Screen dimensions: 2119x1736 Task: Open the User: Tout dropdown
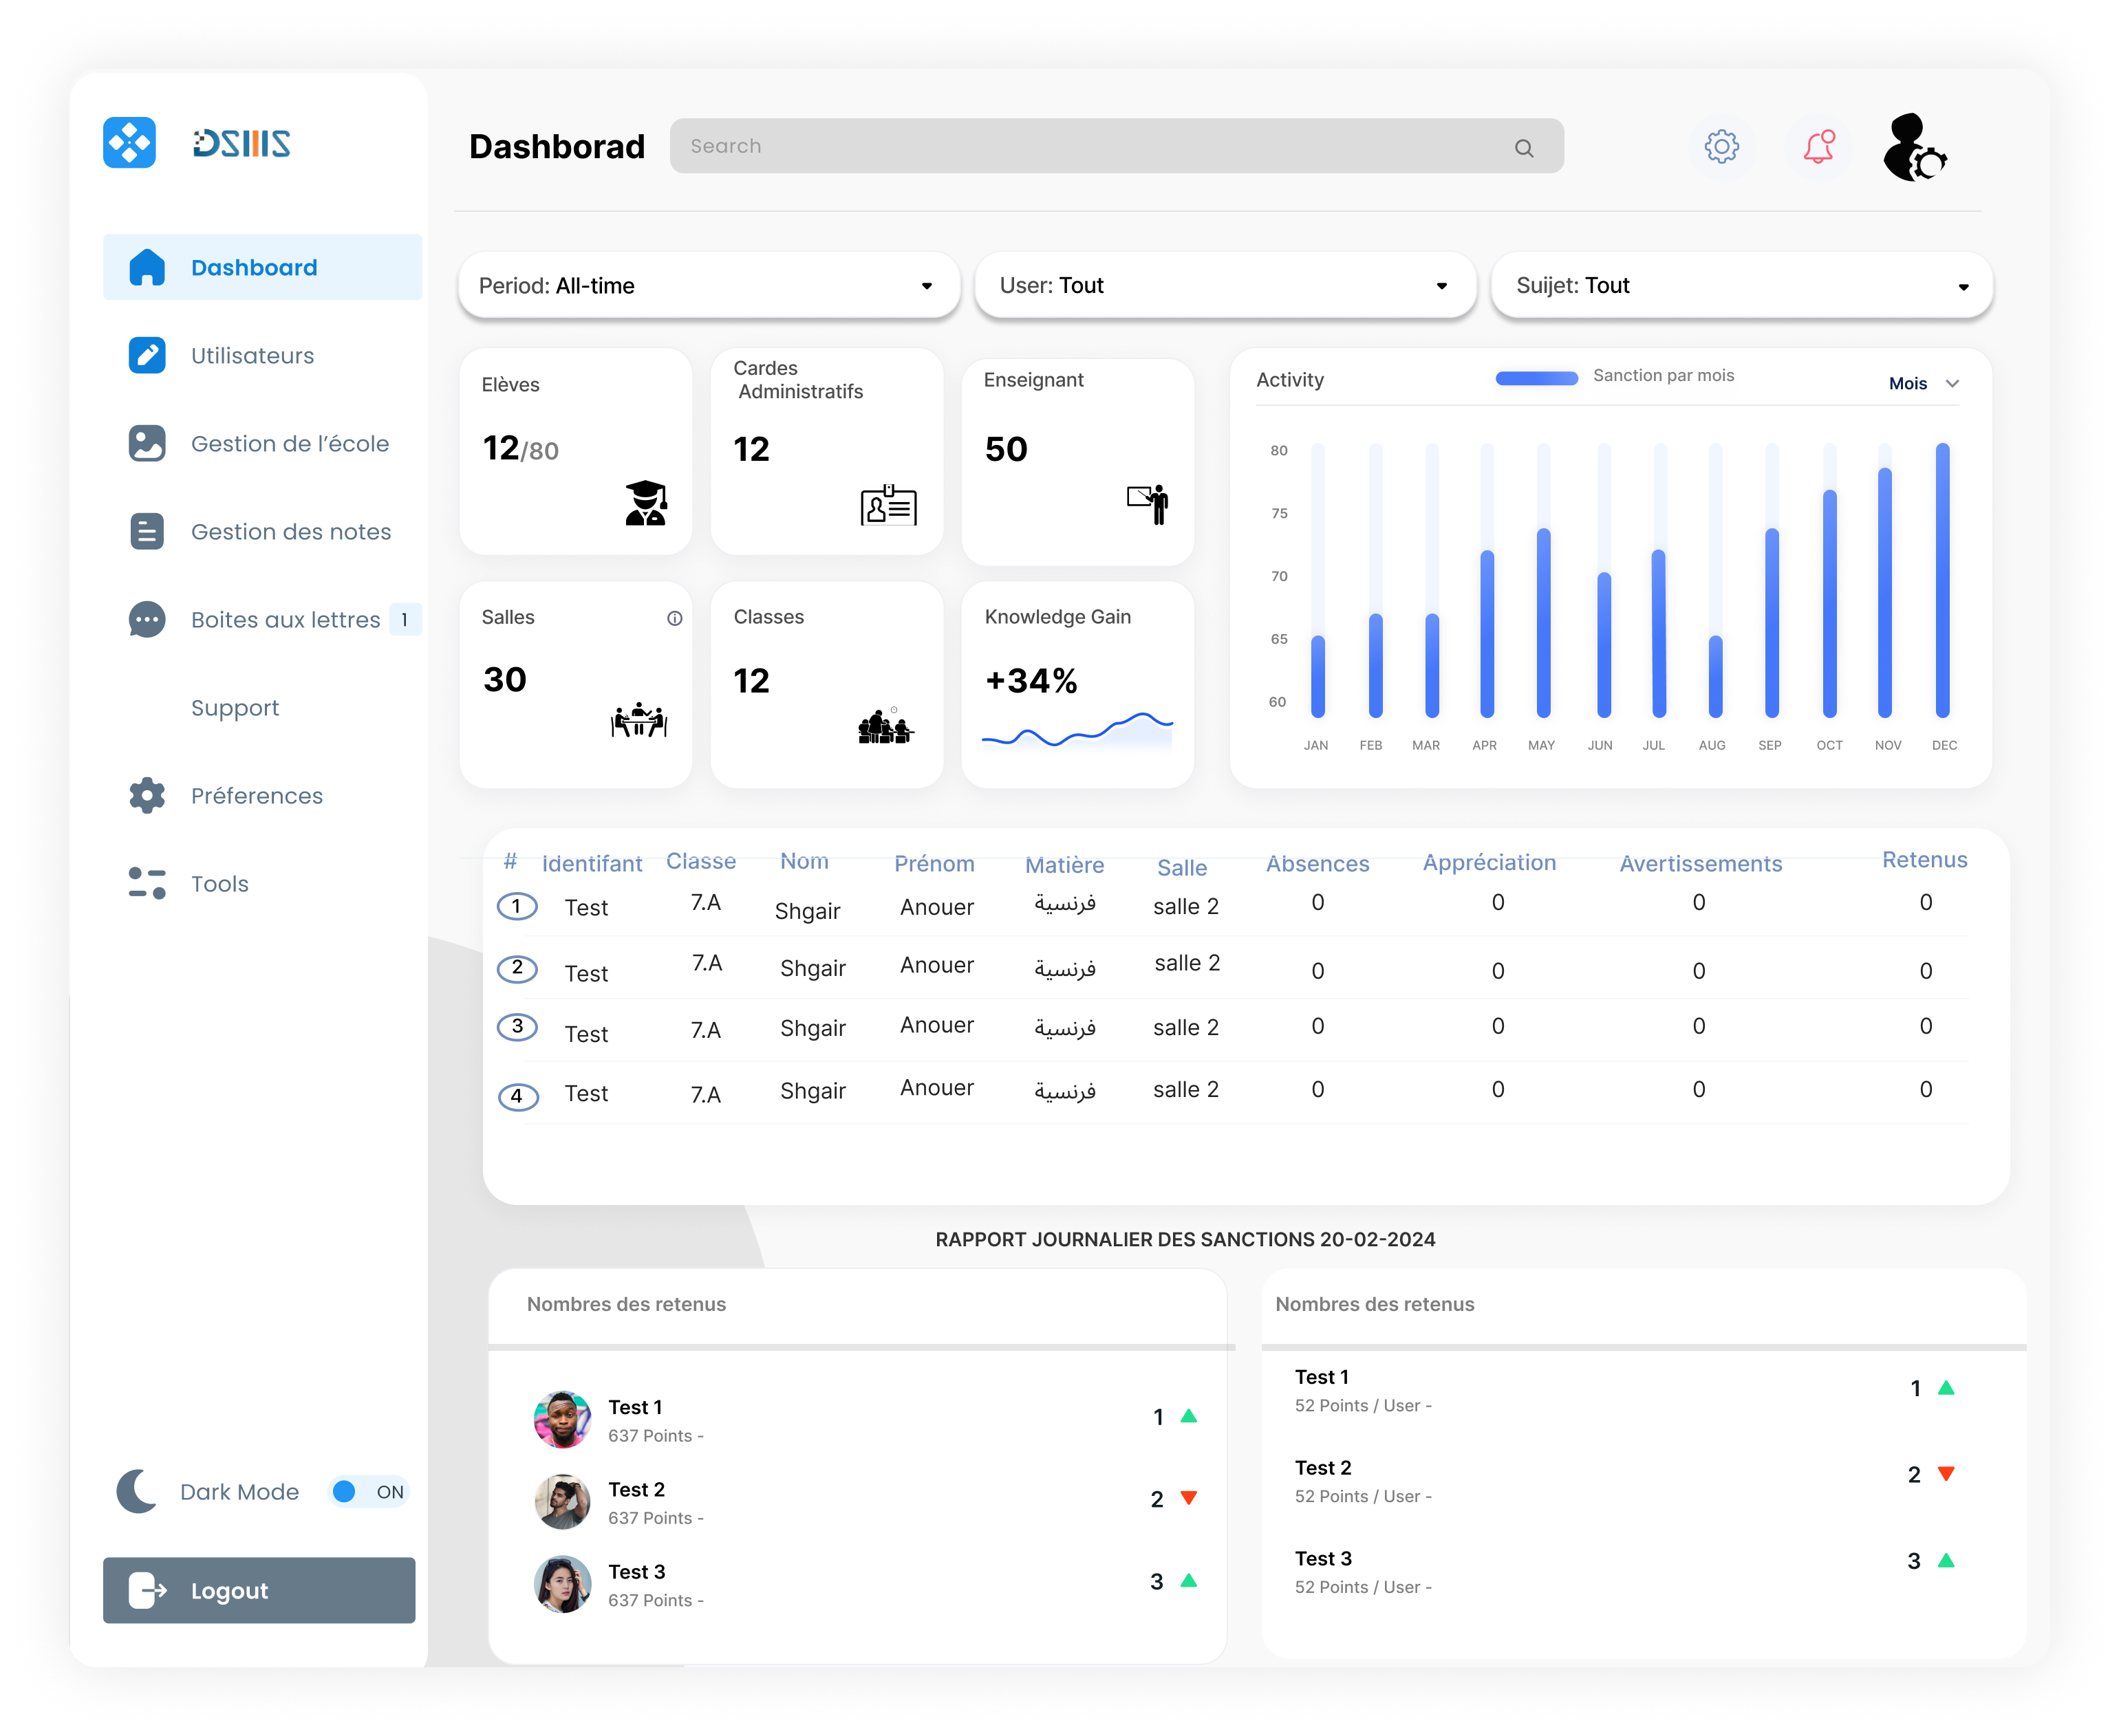tap(1225, 286)
